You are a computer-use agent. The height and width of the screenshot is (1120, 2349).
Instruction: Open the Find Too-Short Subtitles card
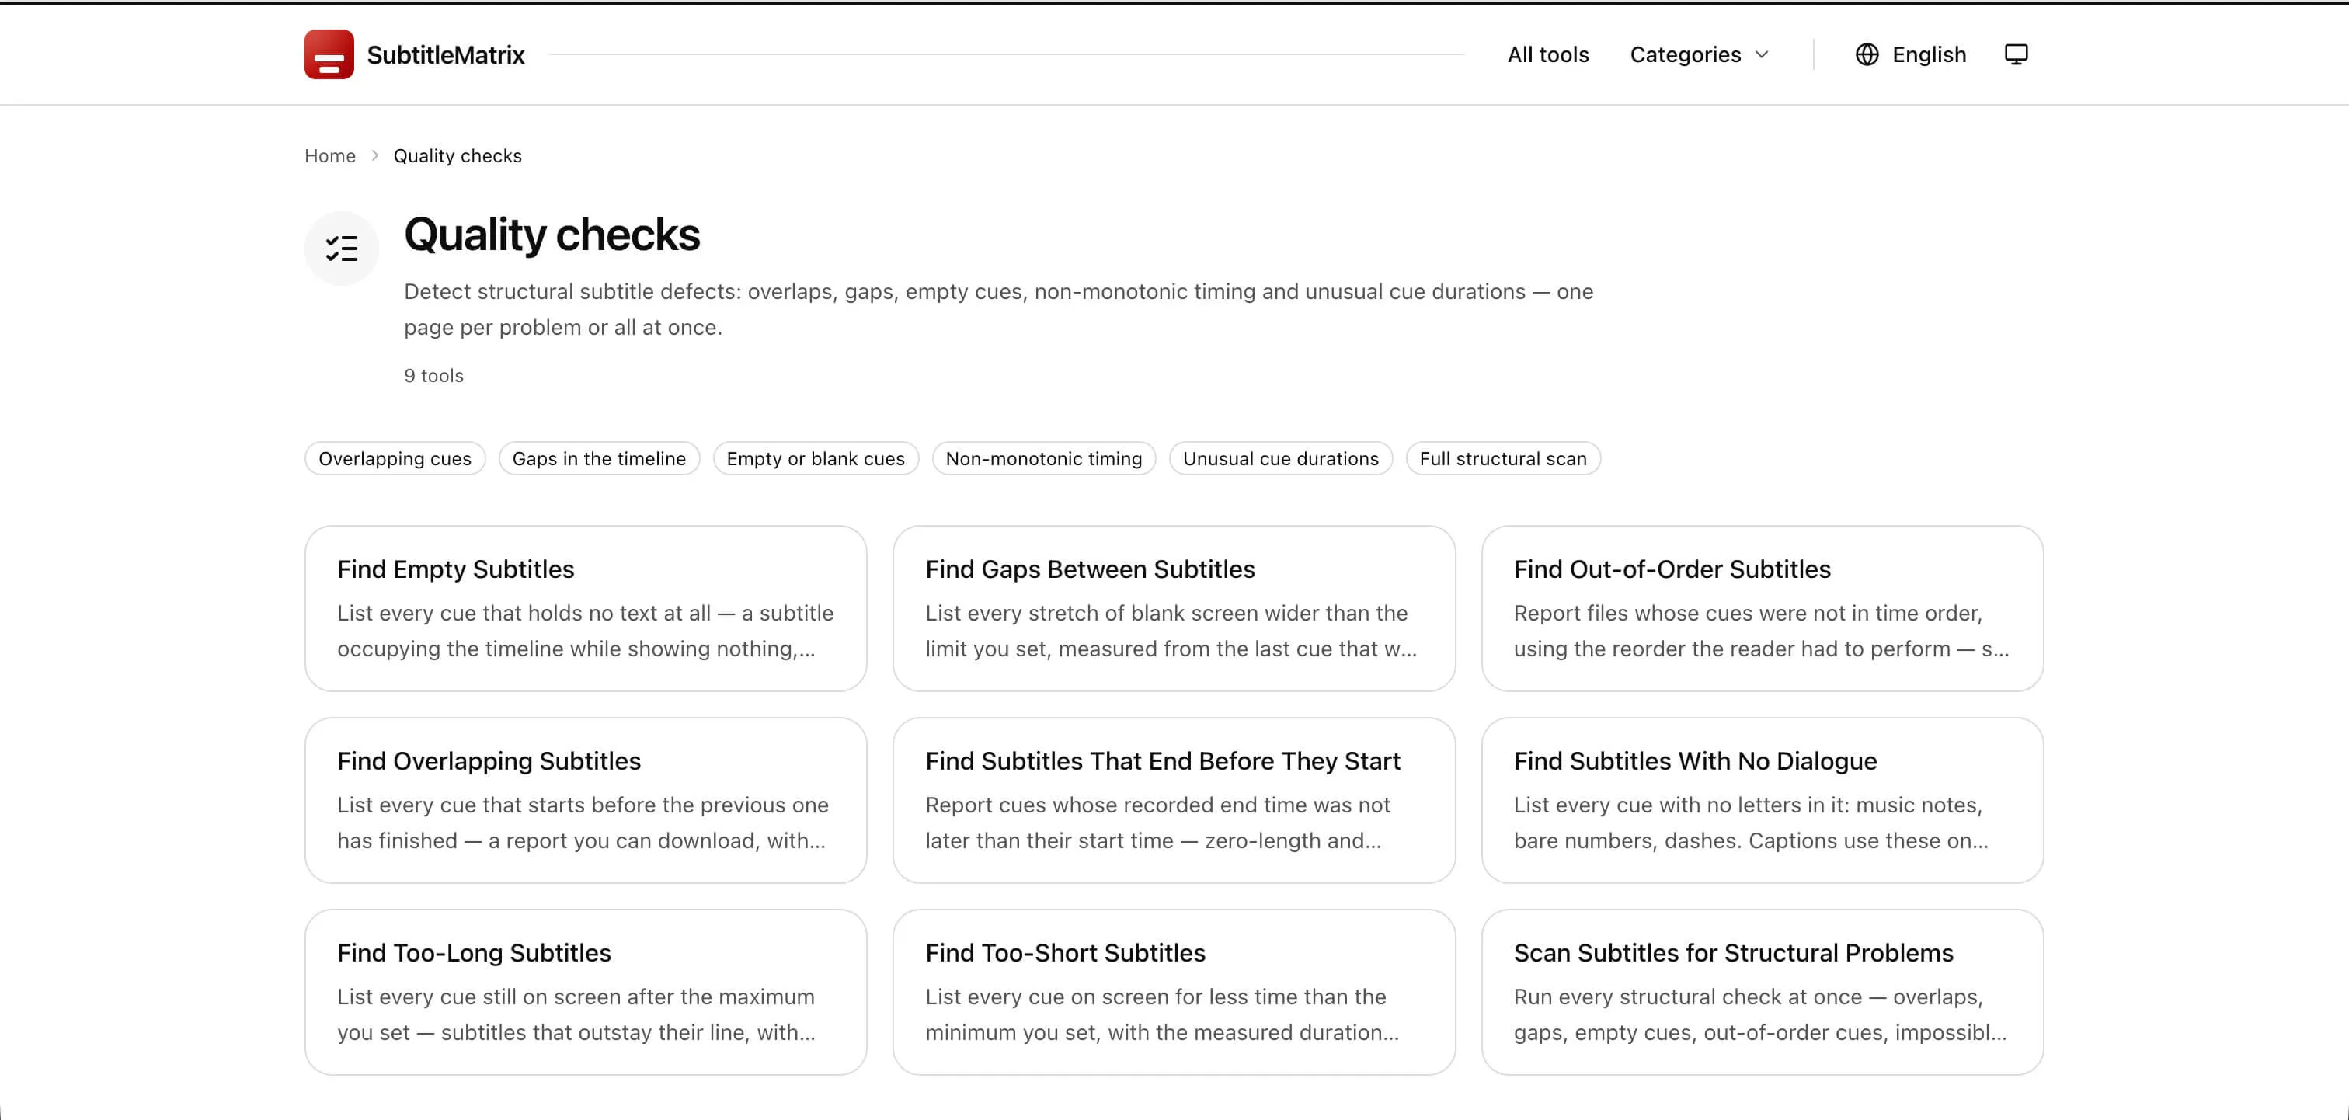click(x=1174, y=991)
